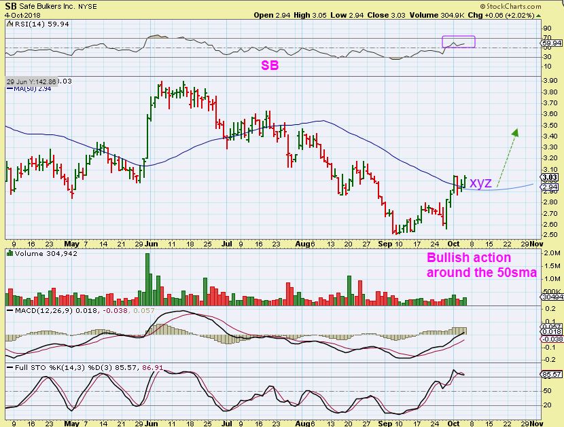
Task: Click the 1.0M volume axis label
Action: [552, 279]
